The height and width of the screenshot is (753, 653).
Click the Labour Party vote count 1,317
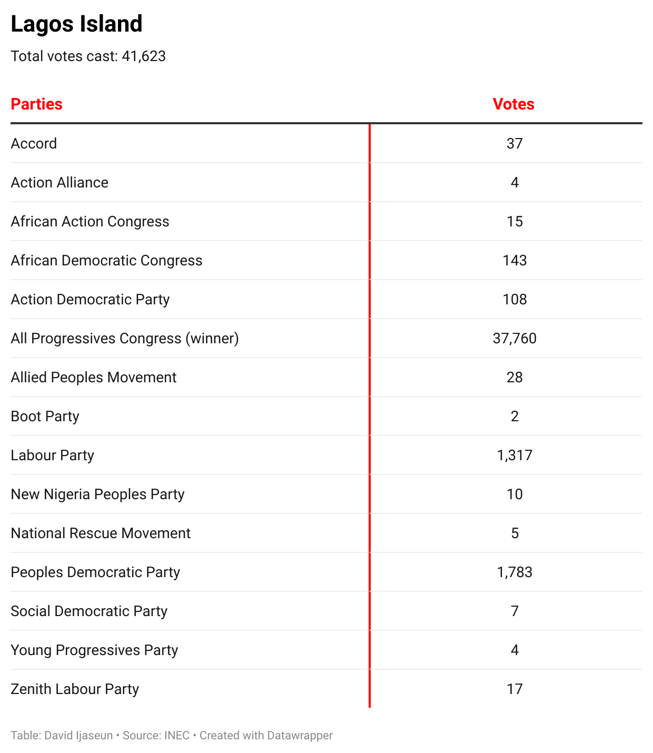pos(515,455)
